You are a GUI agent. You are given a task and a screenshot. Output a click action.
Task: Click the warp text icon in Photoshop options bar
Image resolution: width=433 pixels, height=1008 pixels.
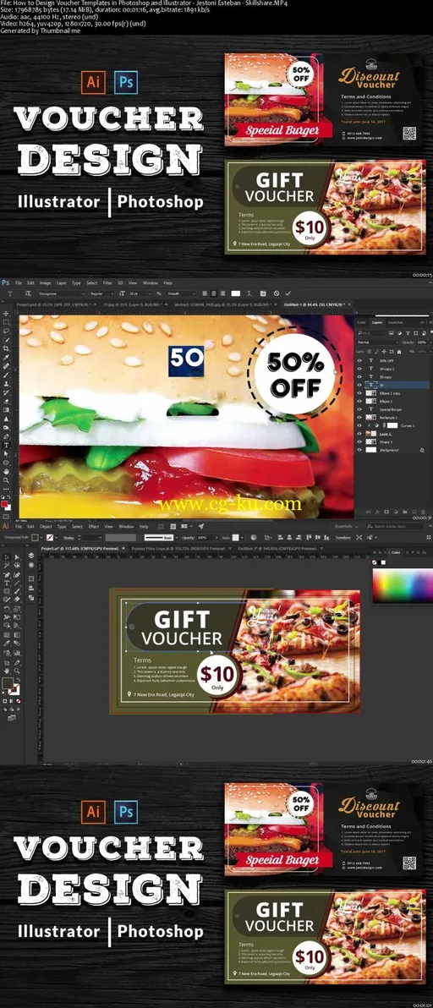pyautogui.click(x=249, y=293)
